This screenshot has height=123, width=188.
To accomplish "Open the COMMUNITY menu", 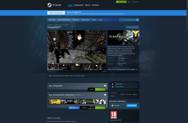I will click(79, 5).
